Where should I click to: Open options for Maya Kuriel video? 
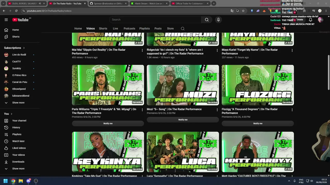(x=292, y=50)
